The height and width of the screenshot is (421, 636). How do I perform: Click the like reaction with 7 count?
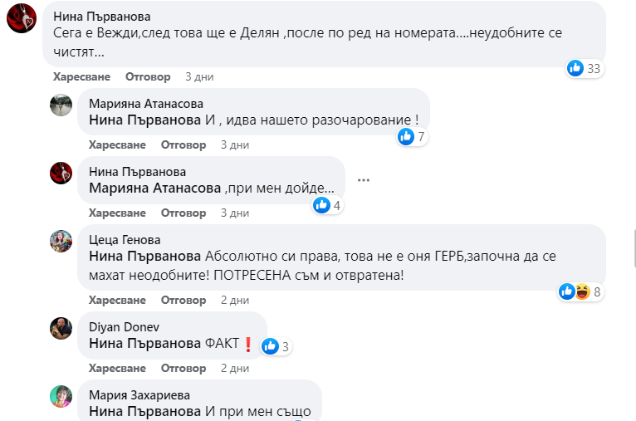[x=412, y=136]
